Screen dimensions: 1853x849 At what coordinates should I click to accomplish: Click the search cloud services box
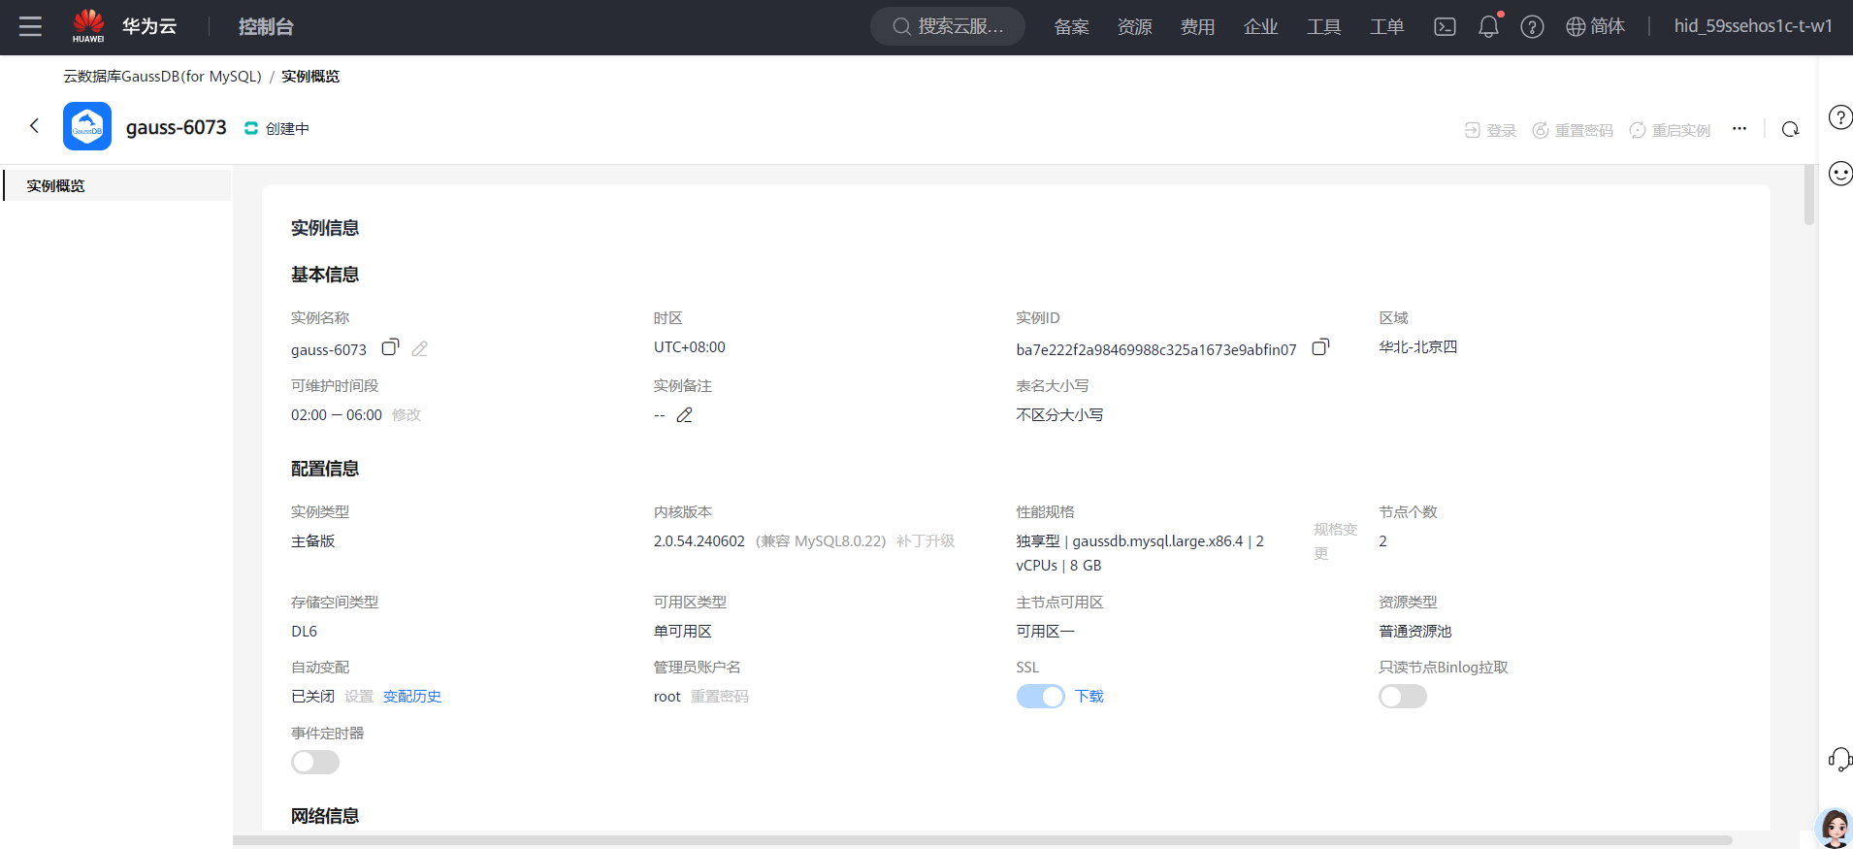[x=948, y=26]
